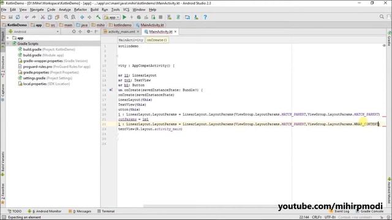This screenshot has height=220, width=392.
Task: Open the AVD Manager icon
Action: click(x=169, y=17)
